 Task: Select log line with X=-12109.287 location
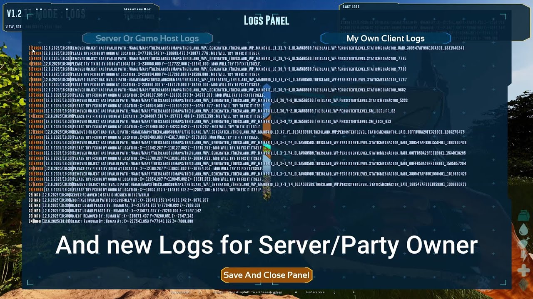click(x=145, y=169)
